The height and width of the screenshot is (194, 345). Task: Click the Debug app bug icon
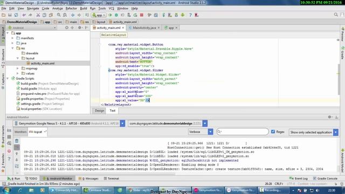click(116, 15)
